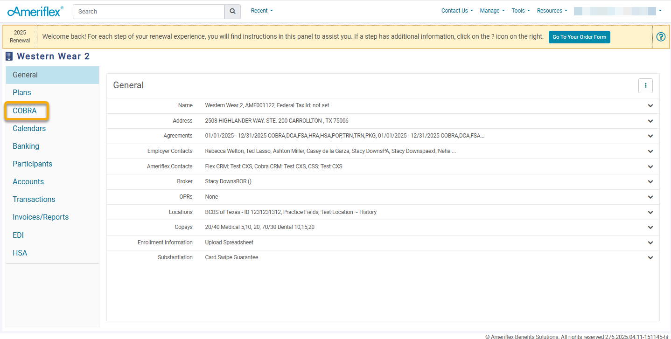Expand the Agreements row chevron

coord(650,136)
